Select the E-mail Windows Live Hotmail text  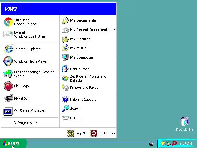[30, 34]
